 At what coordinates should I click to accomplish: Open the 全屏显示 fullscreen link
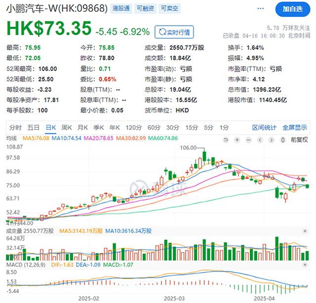295,127
